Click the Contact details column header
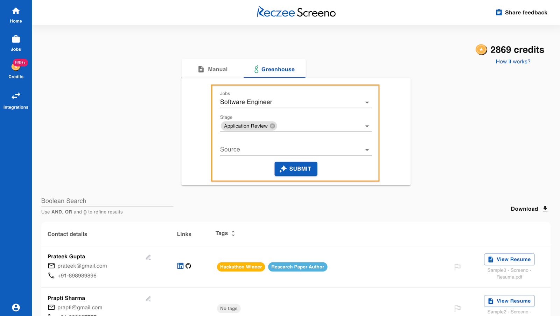This screenshot has width=560, height=316. coord(67,234)
